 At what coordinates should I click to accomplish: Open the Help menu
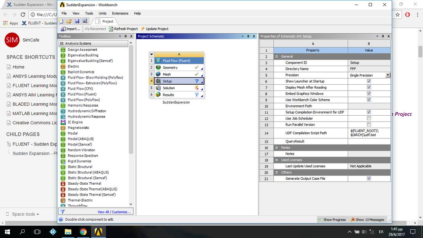point(137,13)
